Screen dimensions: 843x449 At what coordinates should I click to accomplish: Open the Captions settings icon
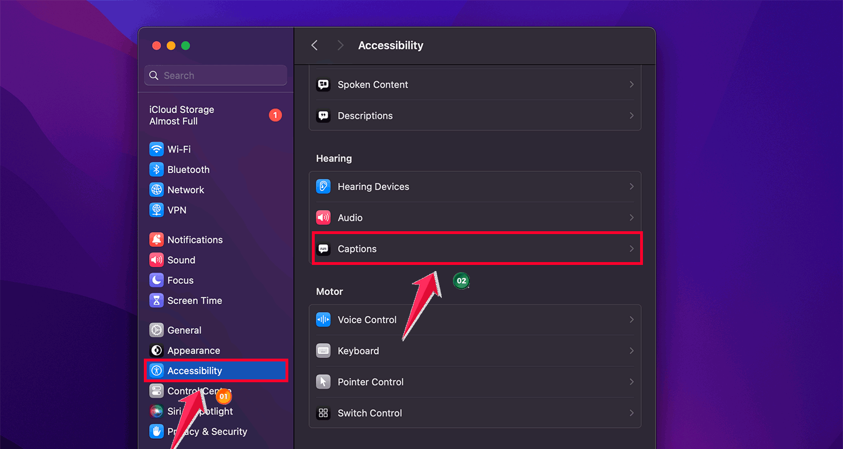coord(323,249)
